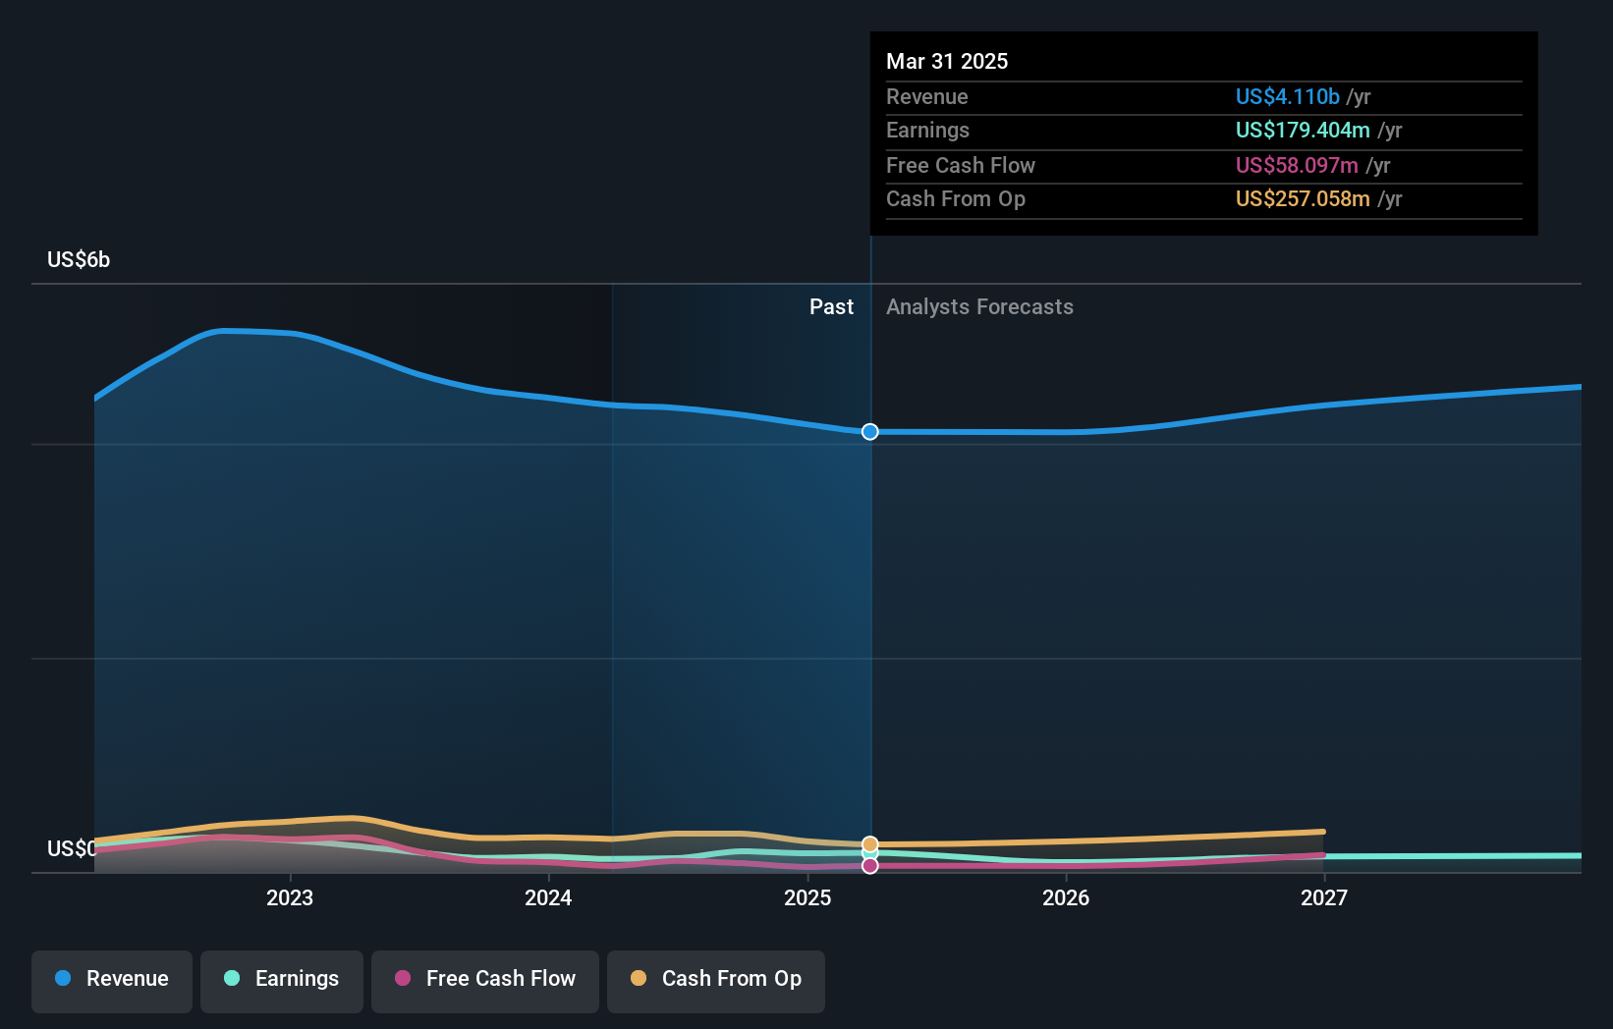Click the Analysts Forecasts label

[x=979, y=306]
